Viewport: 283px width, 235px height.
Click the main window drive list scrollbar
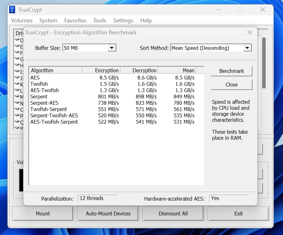(x=264, y=63)
